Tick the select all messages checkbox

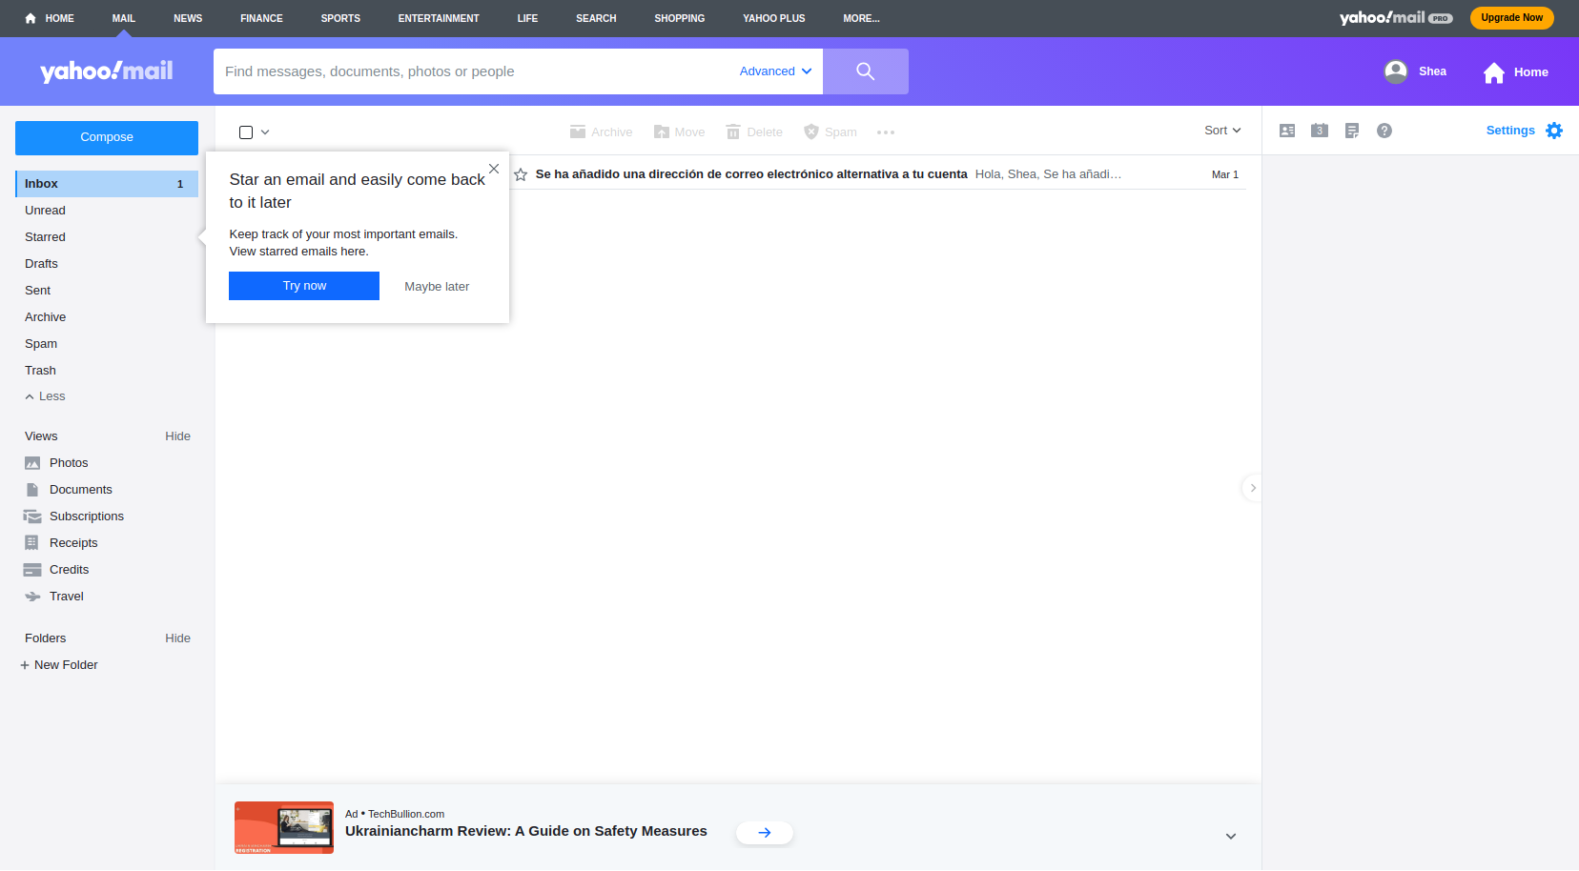point(246,132)
